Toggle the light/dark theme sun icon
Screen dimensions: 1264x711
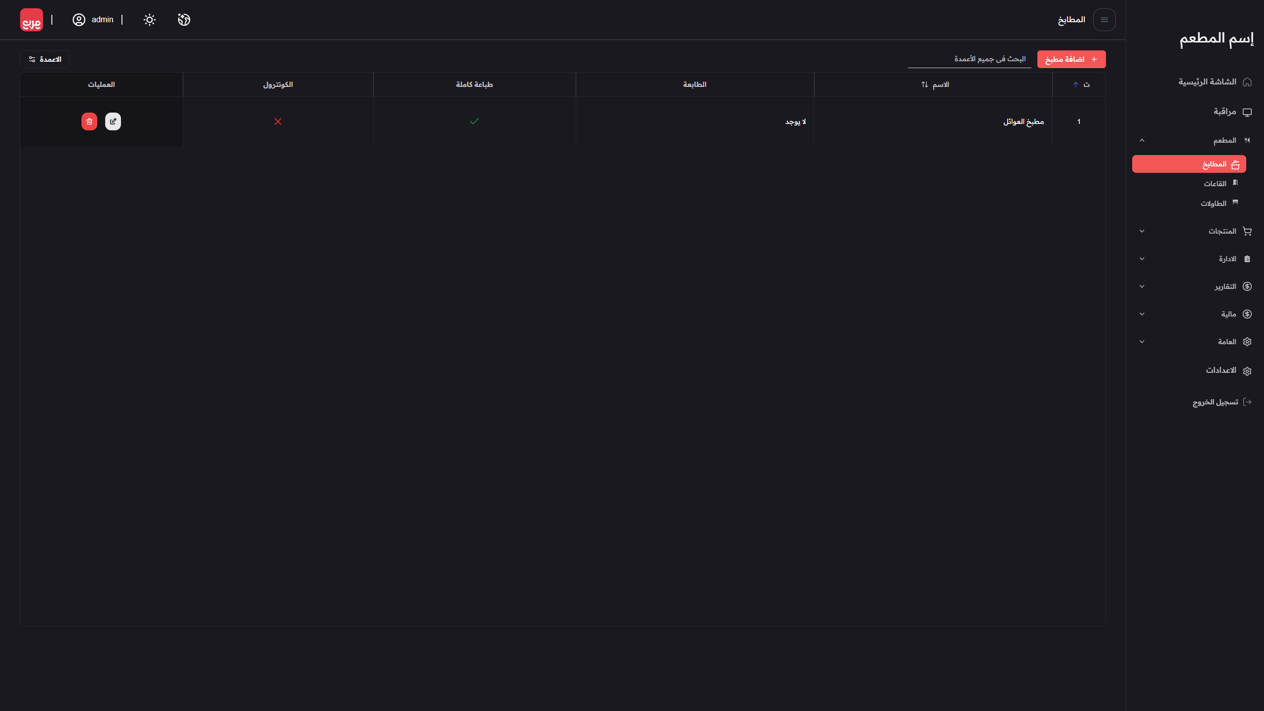(x=150, y=20)
